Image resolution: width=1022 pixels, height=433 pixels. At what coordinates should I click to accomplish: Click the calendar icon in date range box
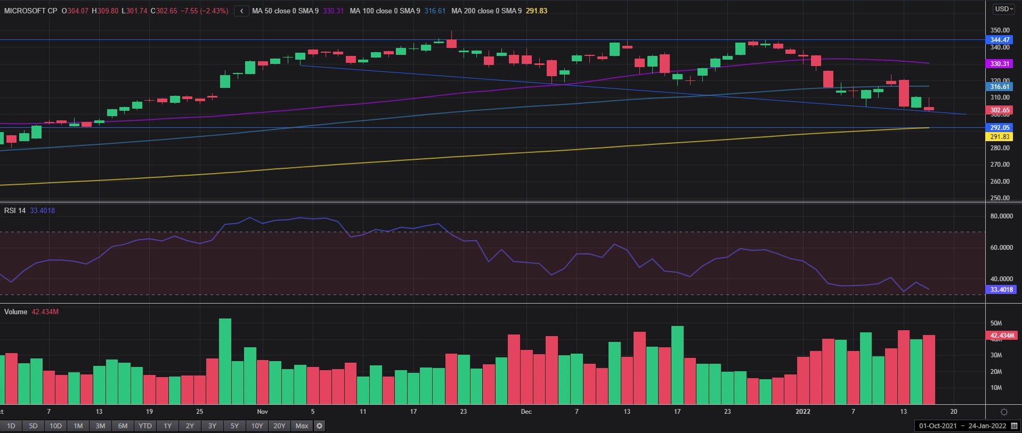[x=1014, y=426]
